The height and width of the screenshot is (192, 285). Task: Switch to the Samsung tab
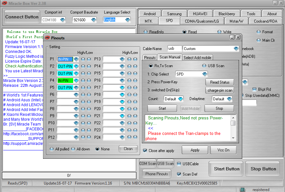tap(174, 14)
